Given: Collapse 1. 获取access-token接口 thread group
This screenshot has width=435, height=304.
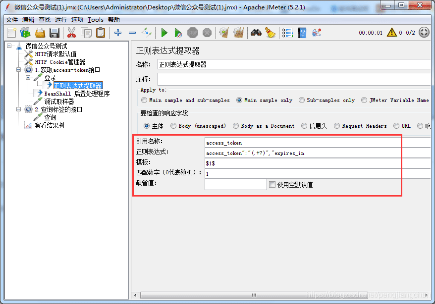Looking at the screenshot, I should click(19, 69).
